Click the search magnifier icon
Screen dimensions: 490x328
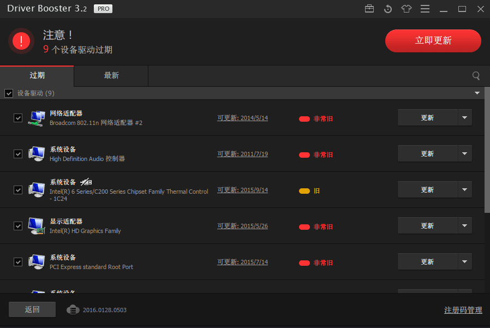[476, 76]
